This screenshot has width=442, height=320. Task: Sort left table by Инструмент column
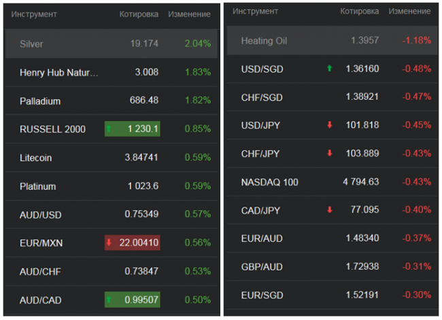click(x=34, y=14)
